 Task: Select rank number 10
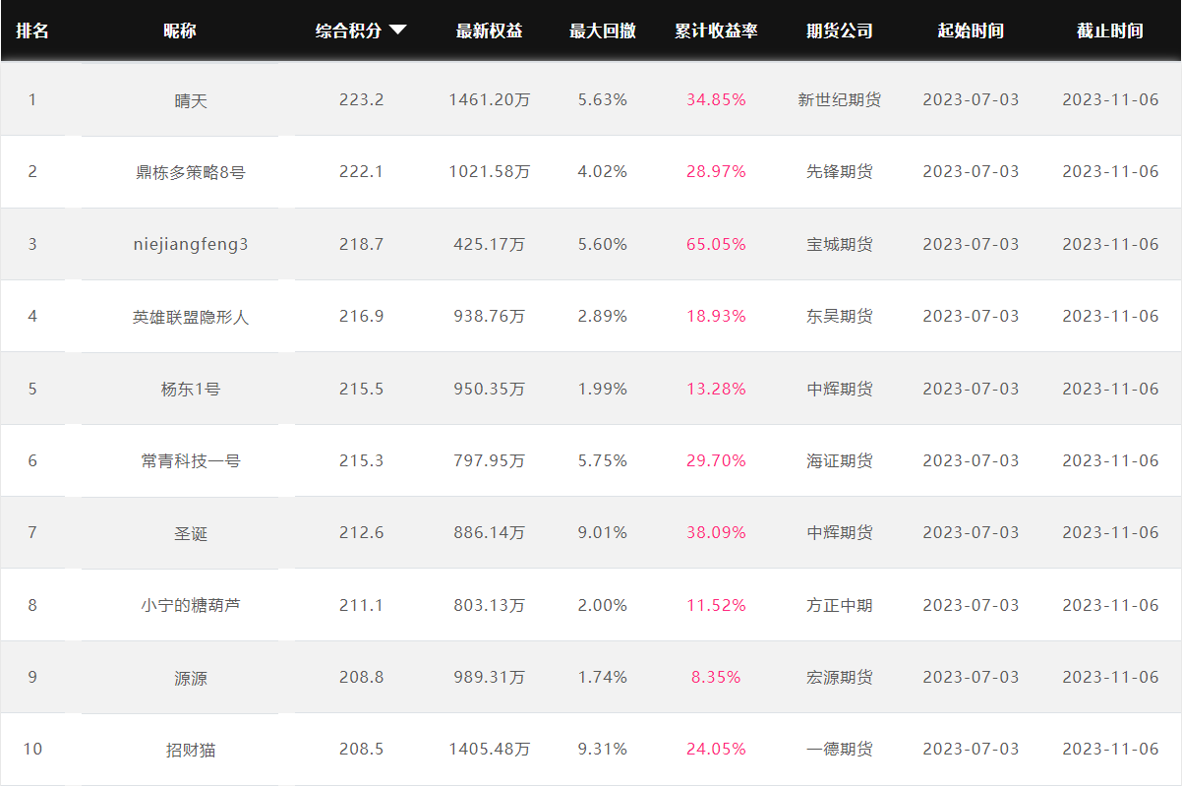pos(32,749)
